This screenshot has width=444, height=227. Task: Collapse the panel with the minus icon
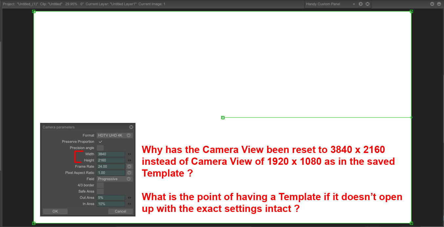[439, 4]
